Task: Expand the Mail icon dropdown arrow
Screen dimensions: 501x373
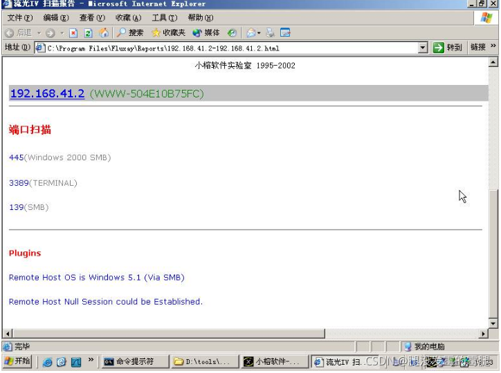Action: 259,33
